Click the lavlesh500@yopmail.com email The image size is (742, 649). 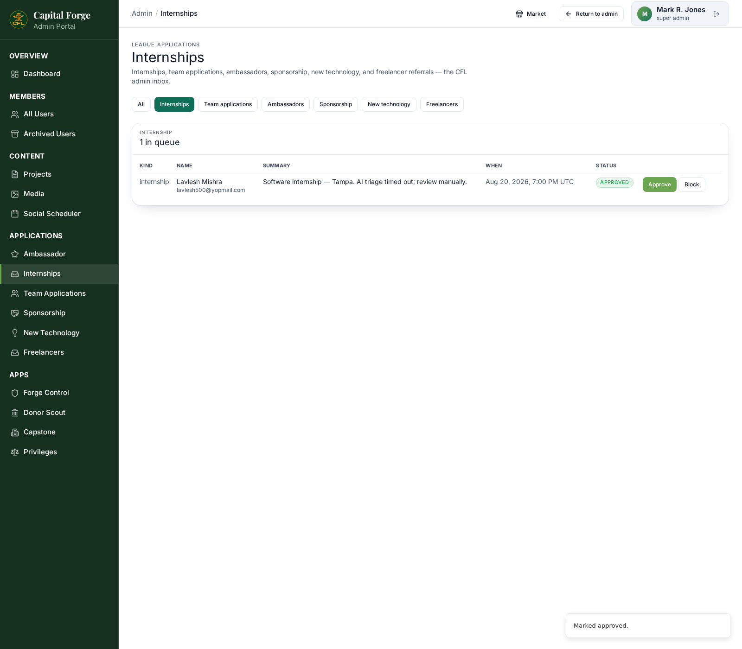point(211,190)
